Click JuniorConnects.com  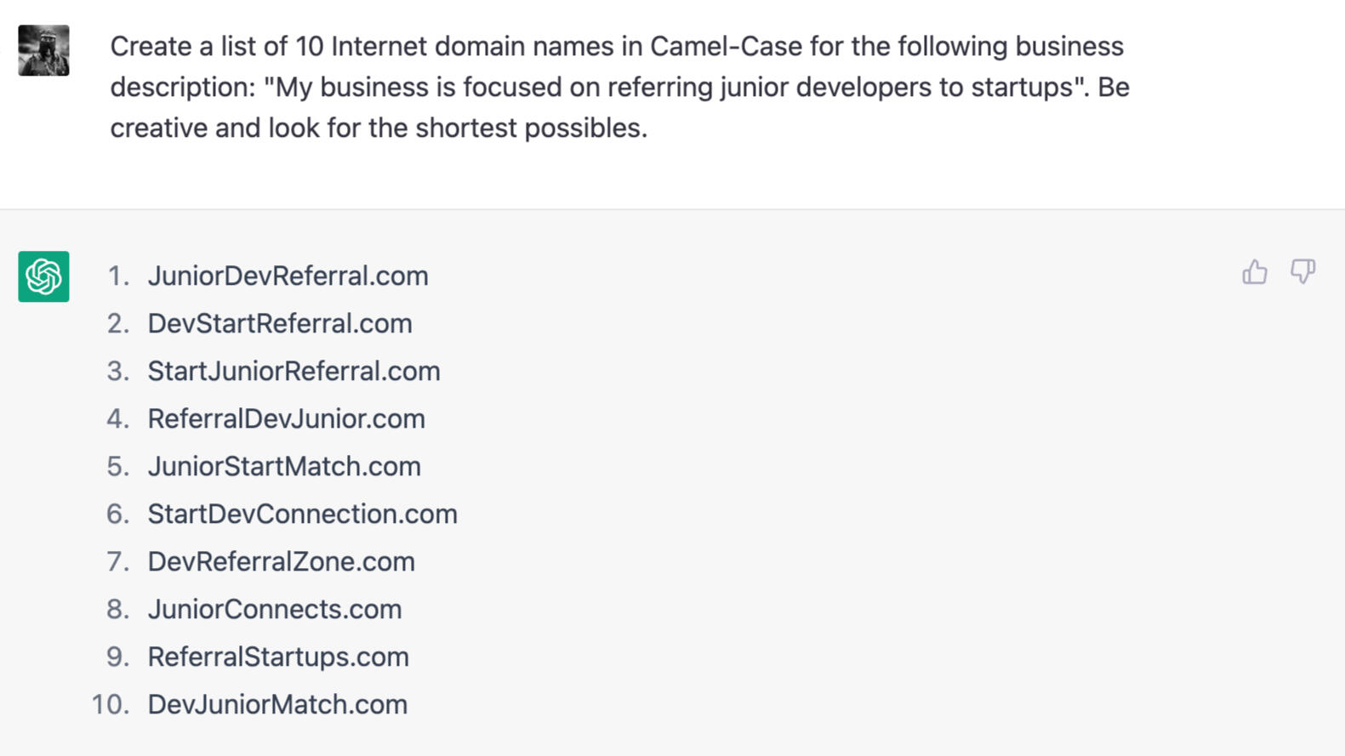click(x=275, y=609)
